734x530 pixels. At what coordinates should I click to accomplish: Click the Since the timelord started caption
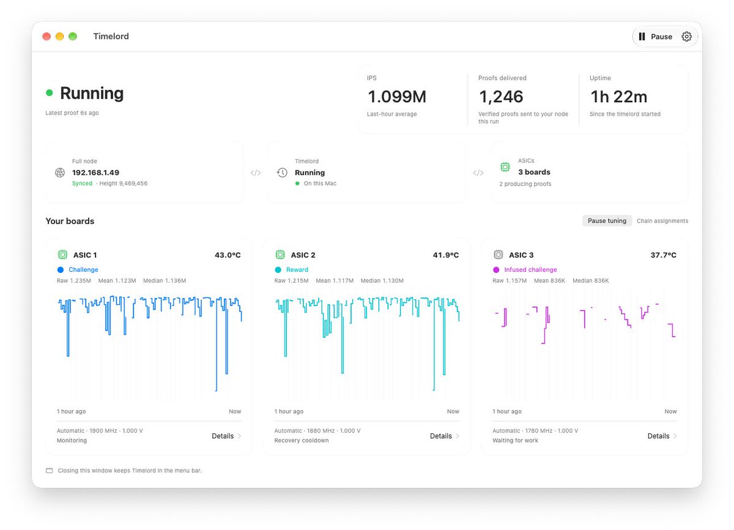click(x=625, y=114)
